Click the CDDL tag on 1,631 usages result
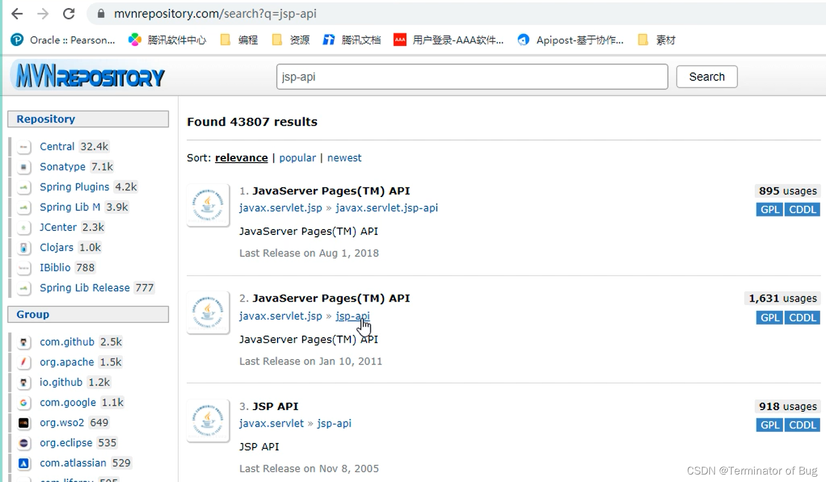This screenshot has width=826, height=482. 802,318
